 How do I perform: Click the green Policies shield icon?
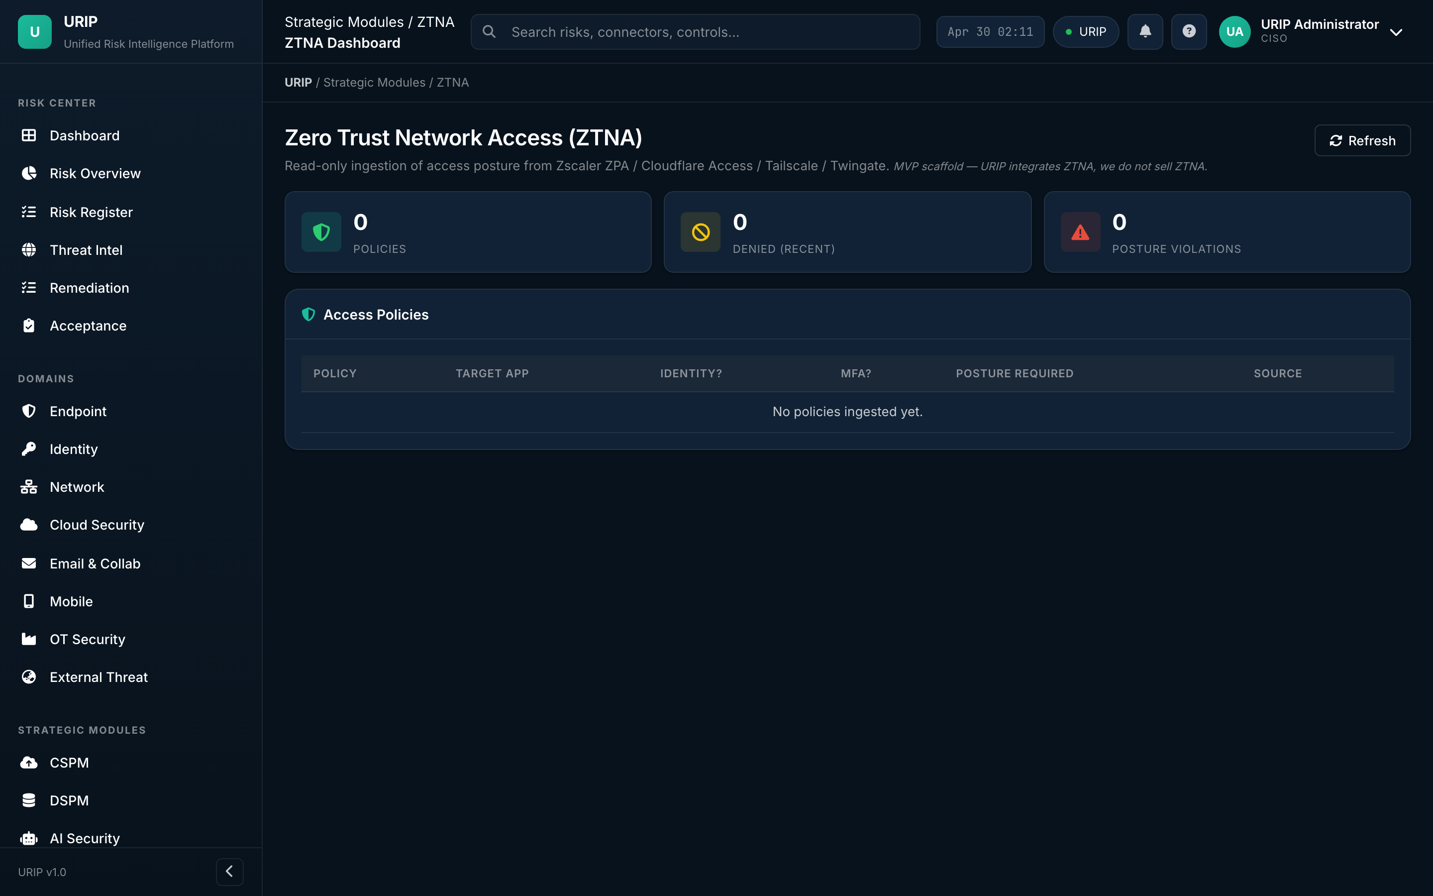point(321,232)
